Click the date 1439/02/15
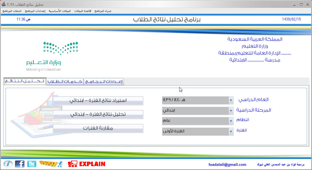The width and height of the screenshot is (312, 170). (291, 19)
